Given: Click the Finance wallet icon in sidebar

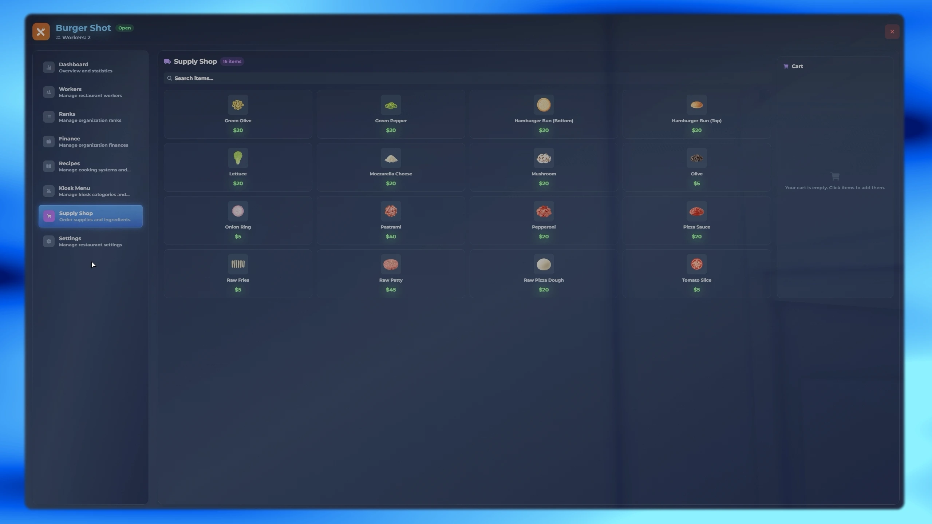Looking at the screenshot, I should 49,142.
